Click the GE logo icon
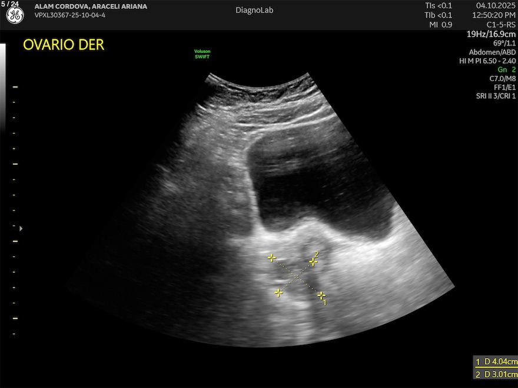The image size is (518, 388). click(x=15, y=16)
